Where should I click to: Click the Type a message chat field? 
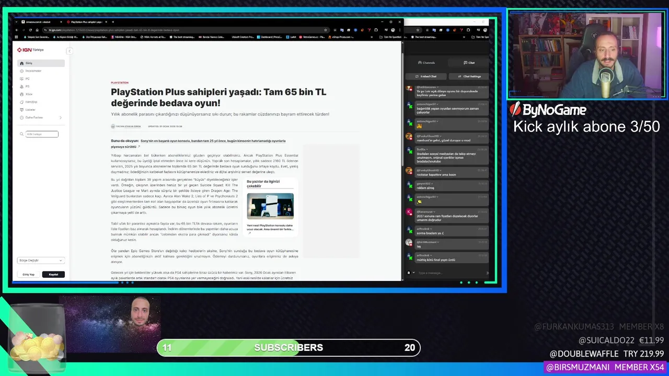pyautogui.click(x=451, y=273)
